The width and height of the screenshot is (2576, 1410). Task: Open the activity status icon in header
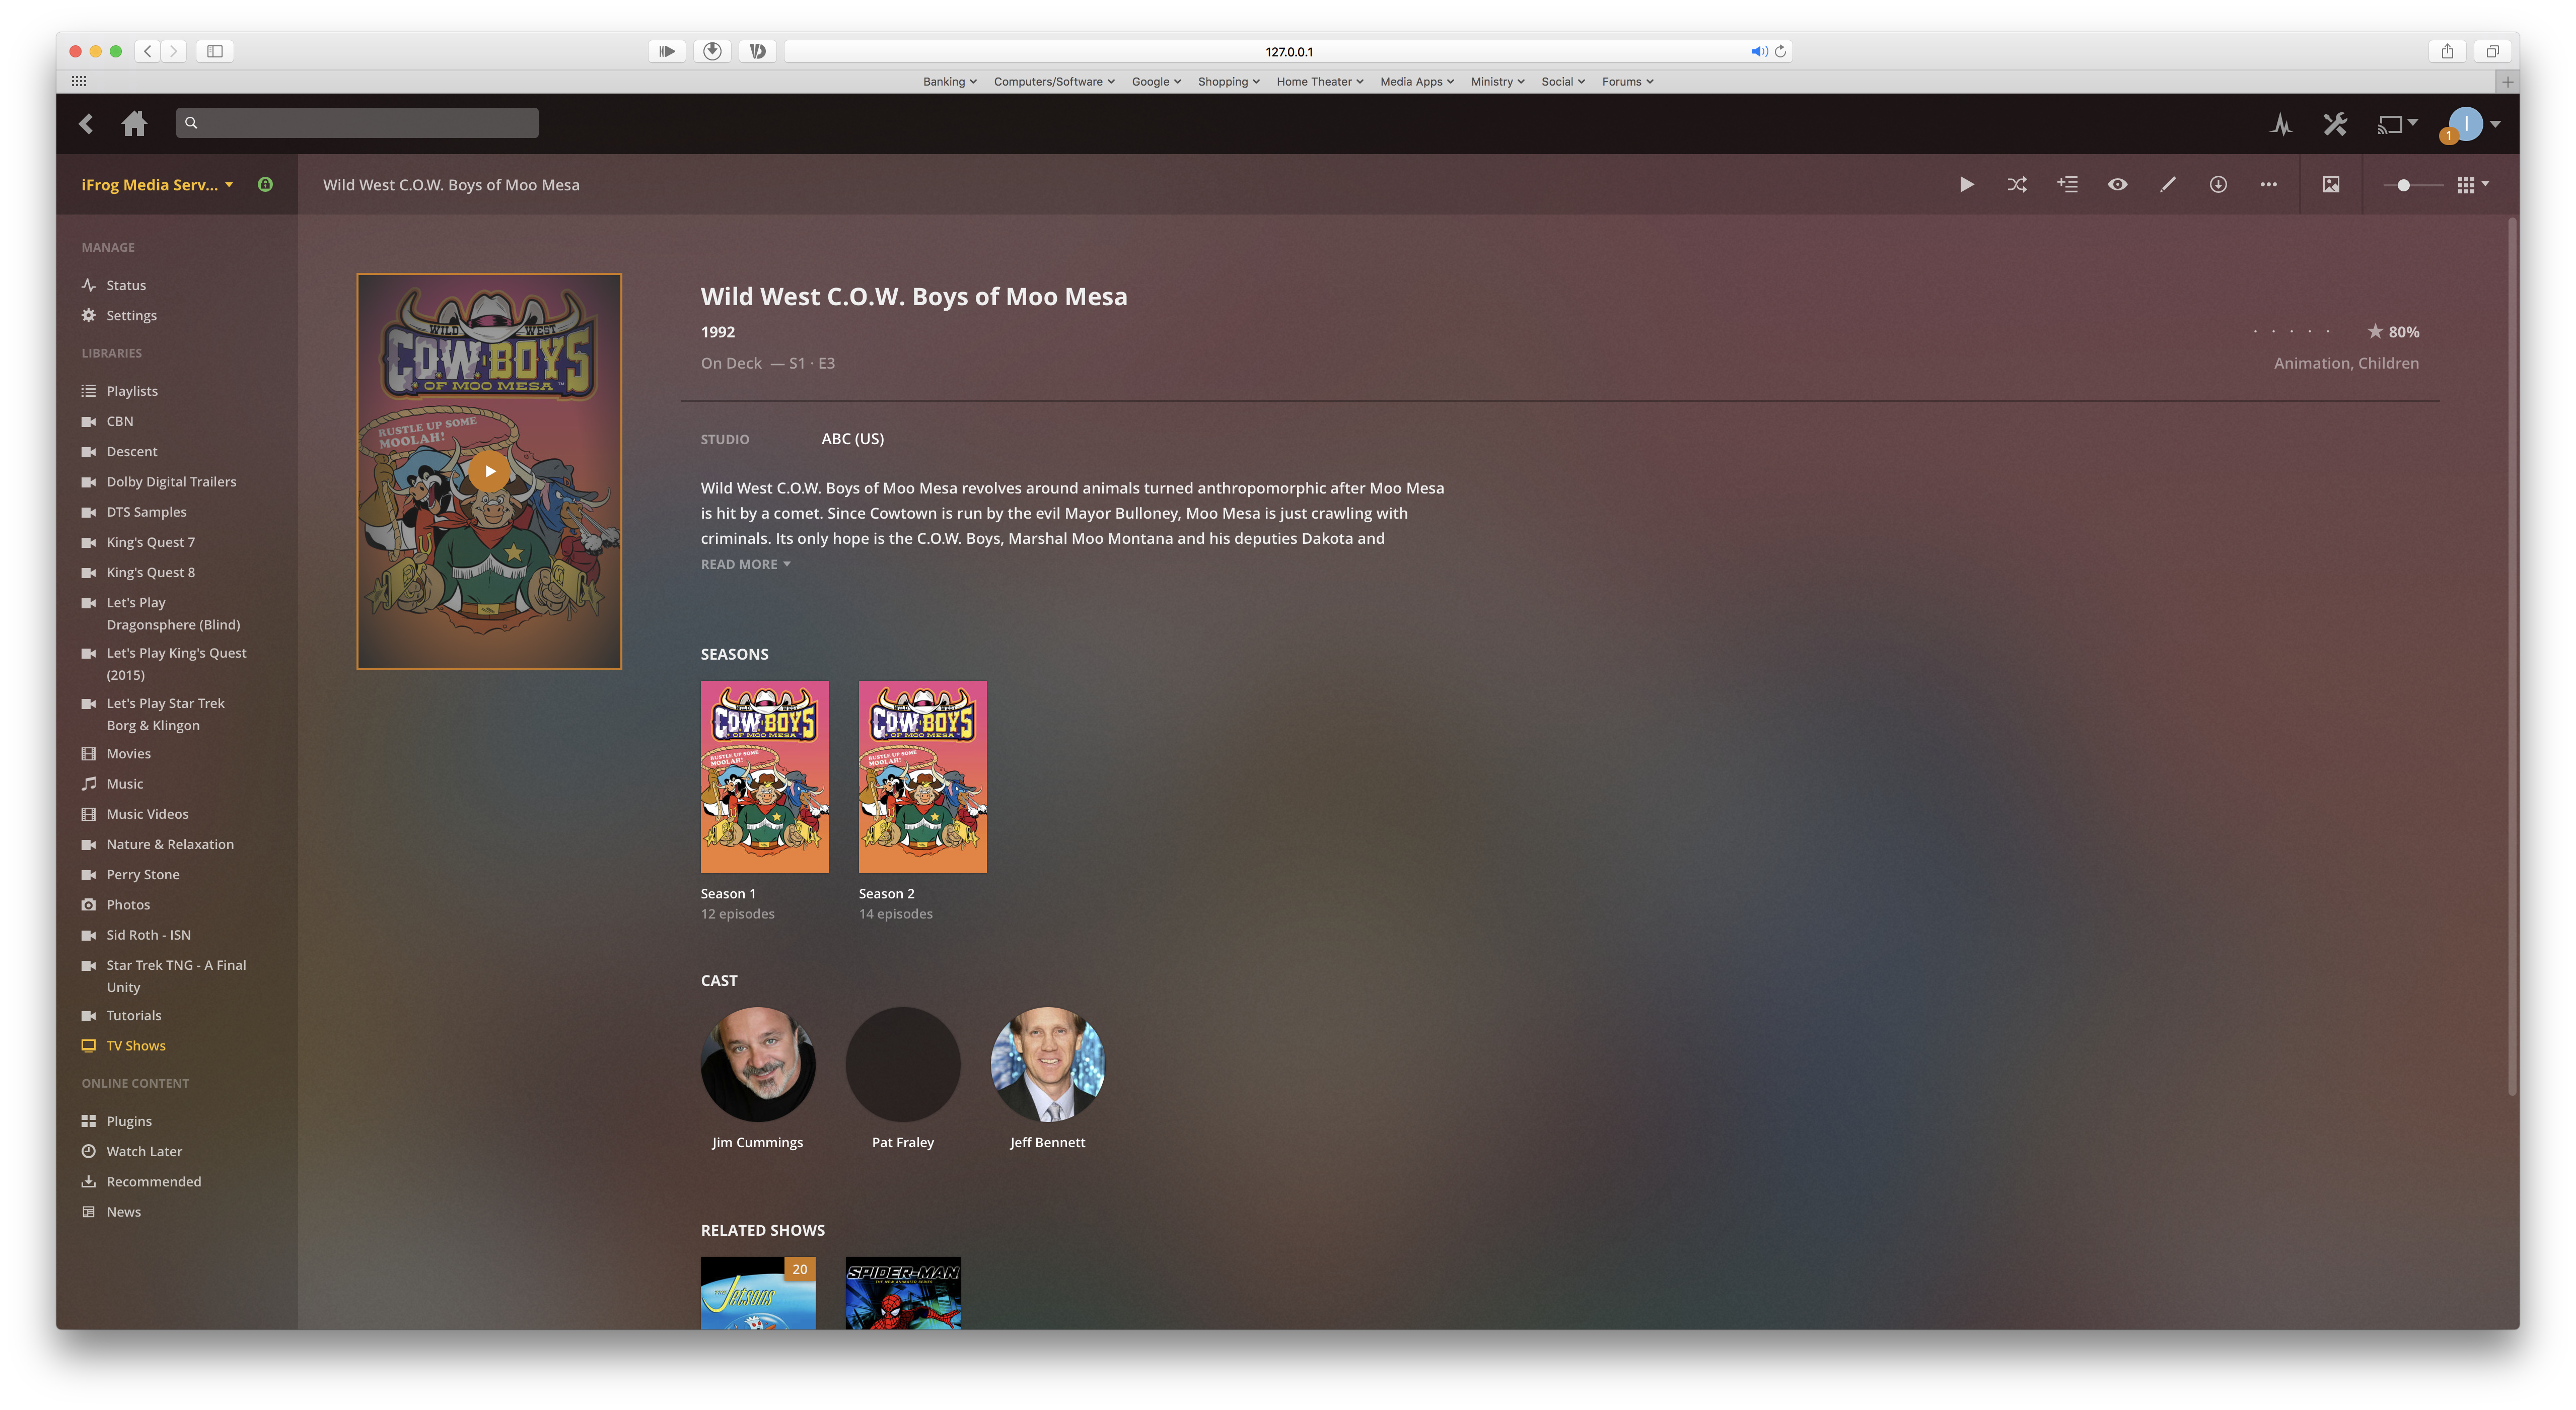tap(2281, 124)
